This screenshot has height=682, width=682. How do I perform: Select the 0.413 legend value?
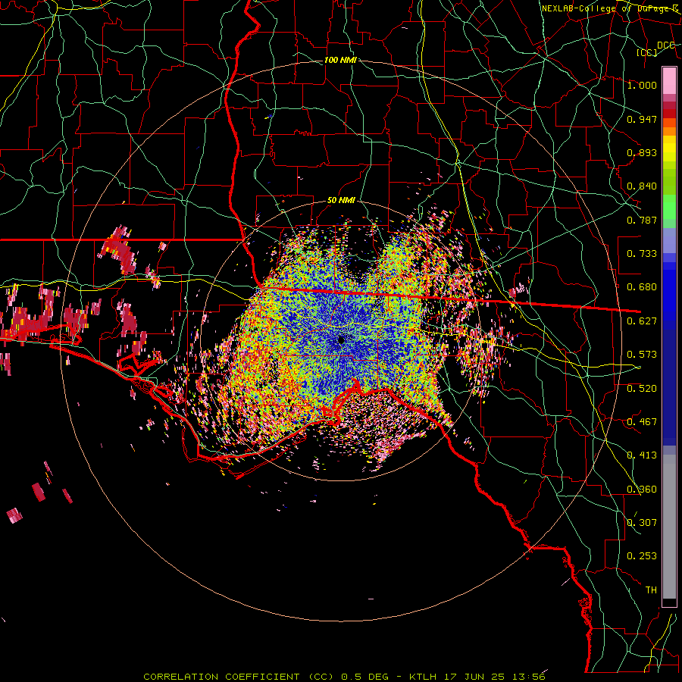pyautogui.click(x=642, y=455)
